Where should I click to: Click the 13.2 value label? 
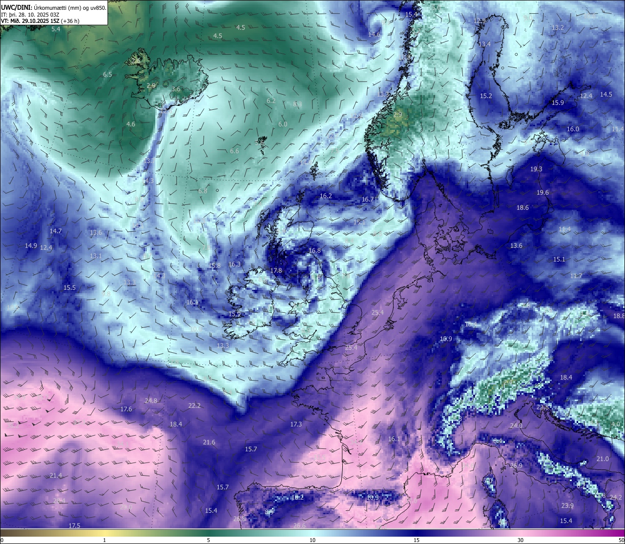click(x=558, y=28)
